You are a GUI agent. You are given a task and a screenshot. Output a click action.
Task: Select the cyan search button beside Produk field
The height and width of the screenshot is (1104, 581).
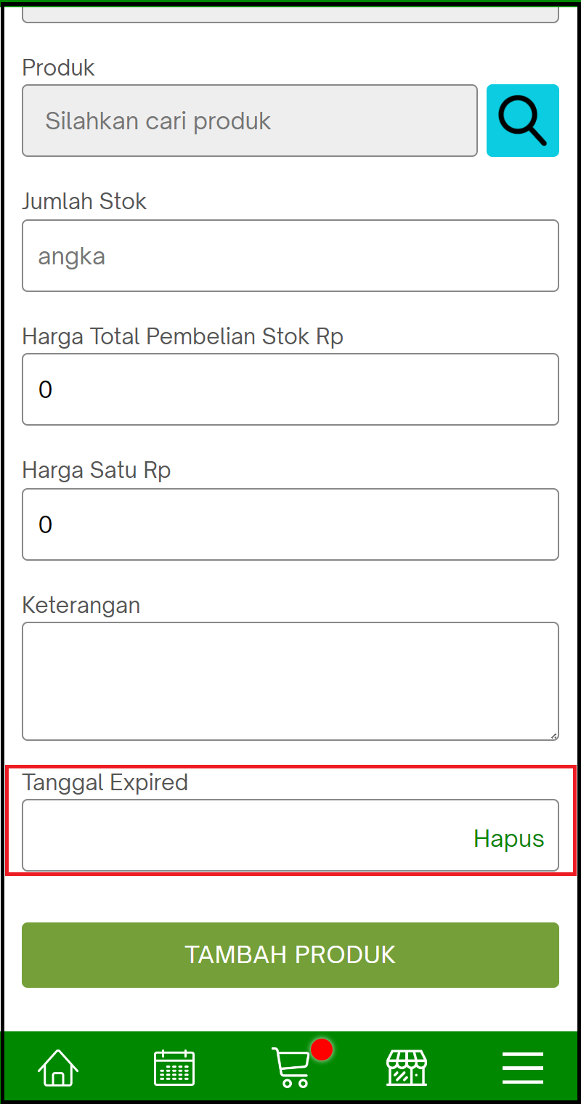coord(522,121)
